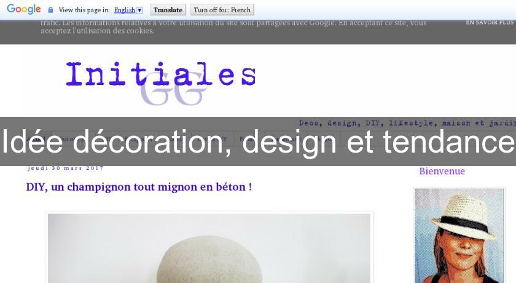Click the Initiales GG blog header logo
The height and width of the screenshot is (283, 516).
tap(160, 83)
